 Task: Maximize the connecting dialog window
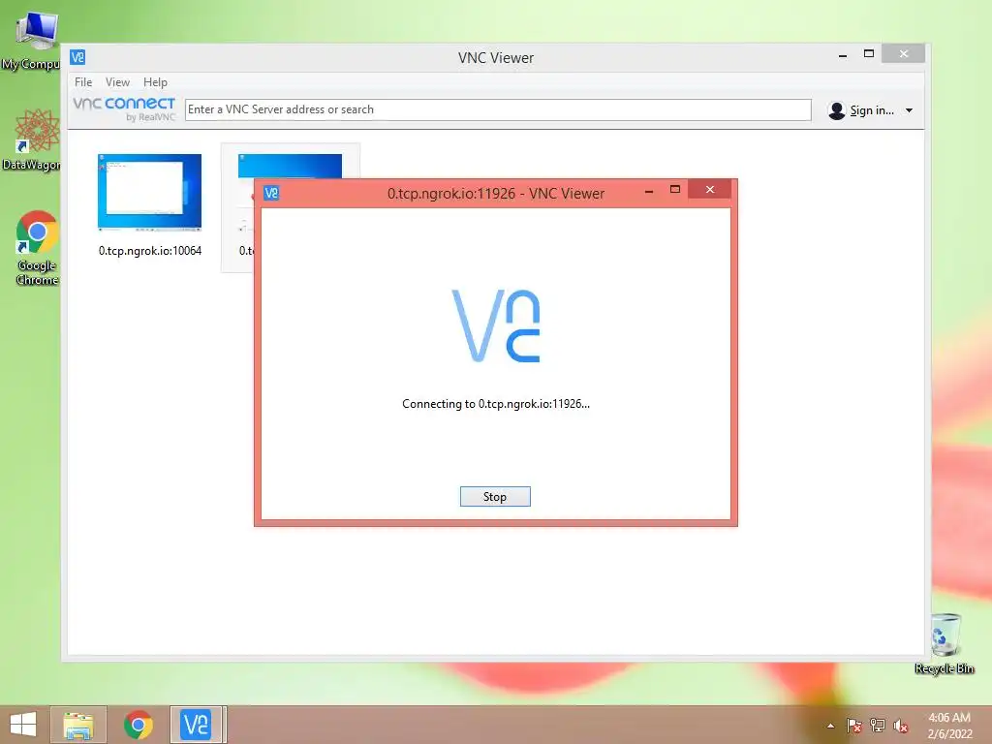coord(675,189)
